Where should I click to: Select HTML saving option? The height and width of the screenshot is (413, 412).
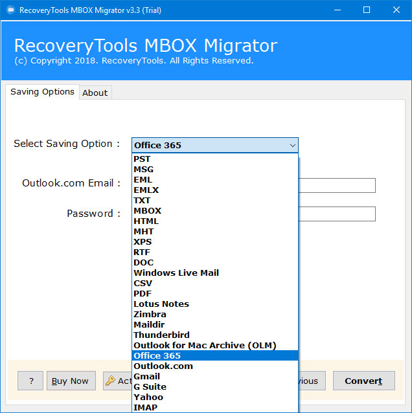[x=215, y=221]
